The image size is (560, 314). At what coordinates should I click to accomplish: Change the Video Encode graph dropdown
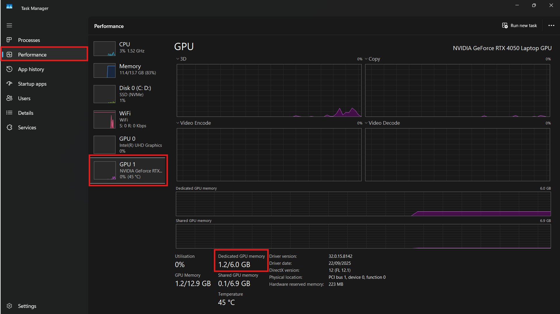178,123
